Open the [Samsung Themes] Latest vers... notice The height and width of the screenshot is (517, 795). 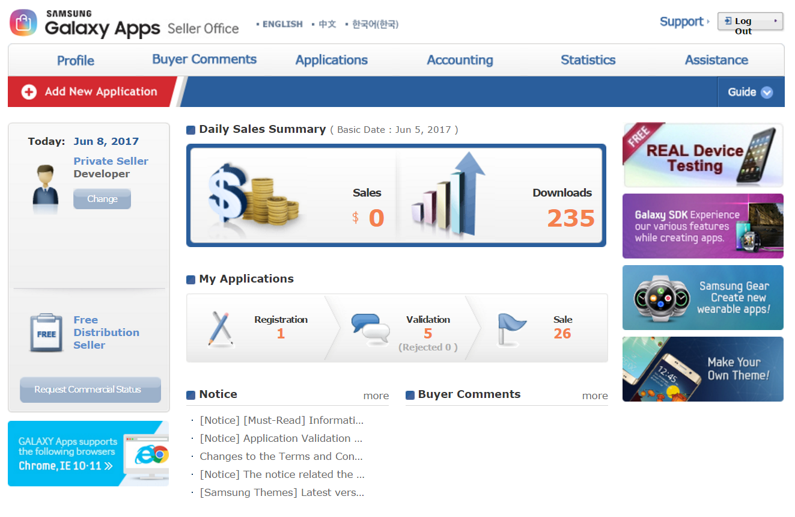282,492
